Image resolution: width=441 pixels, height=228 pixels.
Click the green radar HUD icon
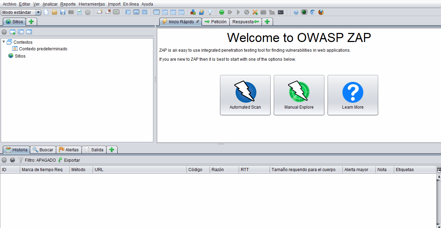304,12
